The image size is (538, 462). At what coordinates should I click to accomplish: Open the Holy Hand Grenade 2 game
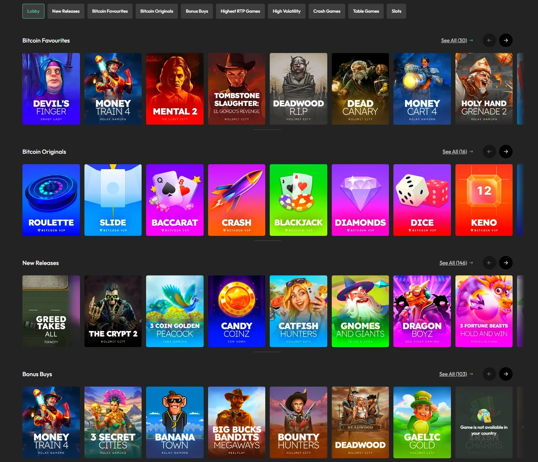[484, 89]
